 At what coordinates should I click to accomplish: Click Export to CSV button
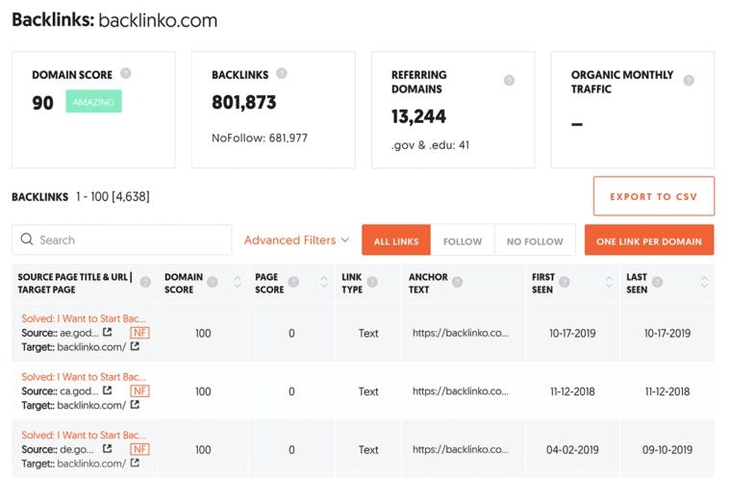654,196
